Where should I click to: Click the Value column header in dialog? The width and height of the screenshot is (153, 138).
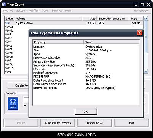coord(112,42)
